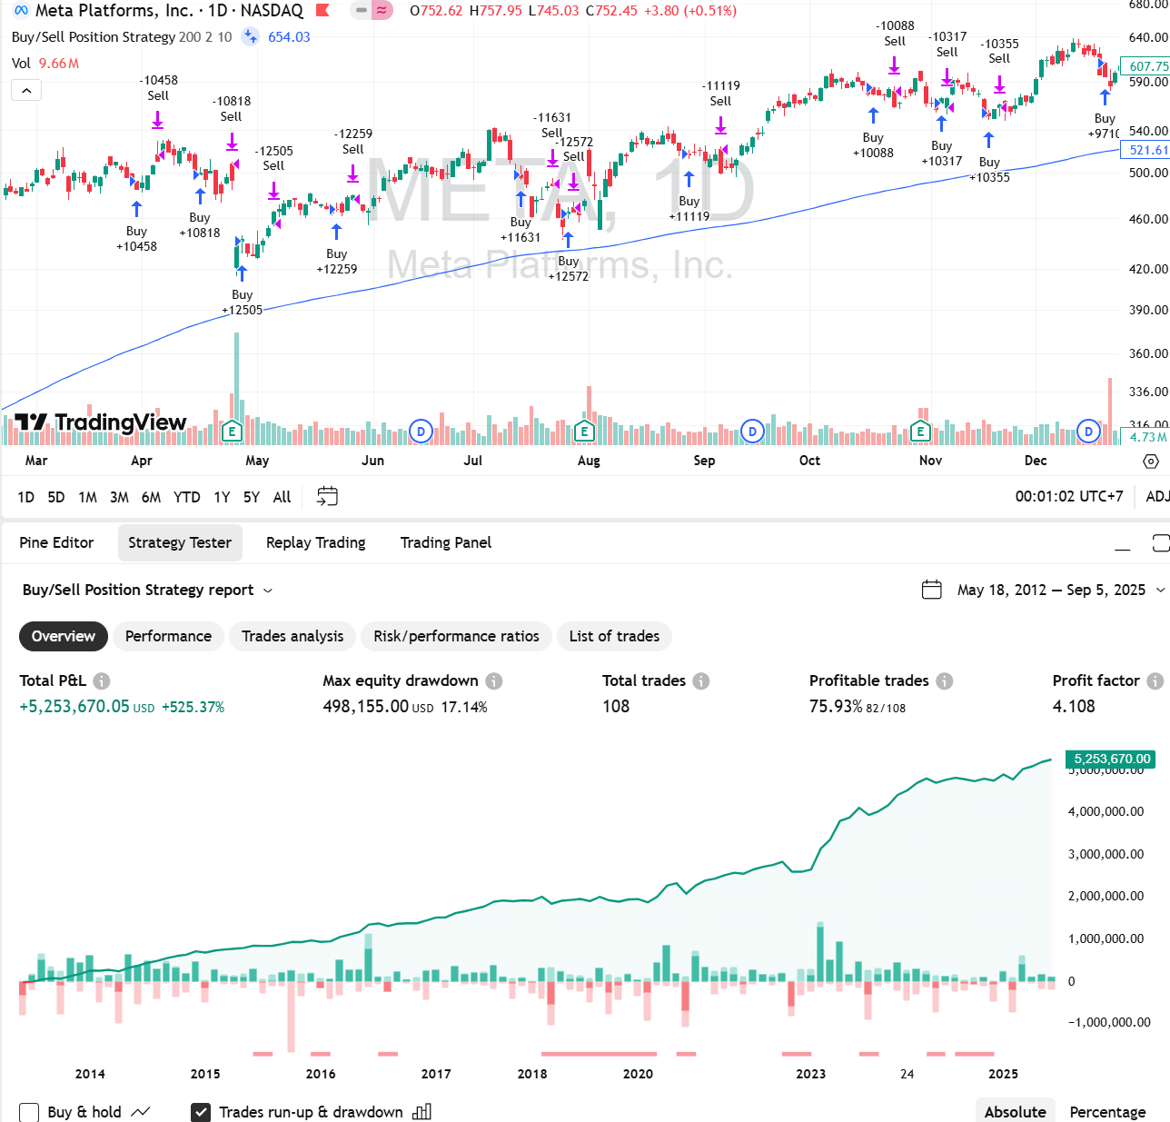
Task: Switch to Replay Trading tab
Action: point(316,542)
